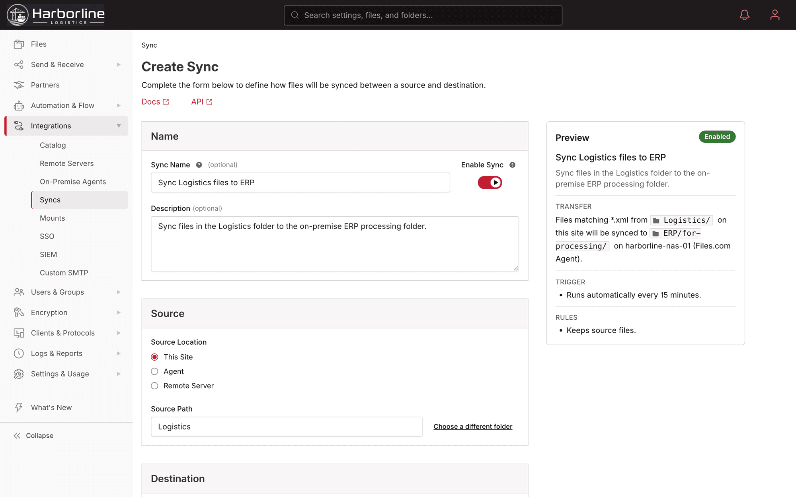Click "Runs automatically every 15 minutes."
Screen dimensions: 796x497
click(x=634, y=295)
